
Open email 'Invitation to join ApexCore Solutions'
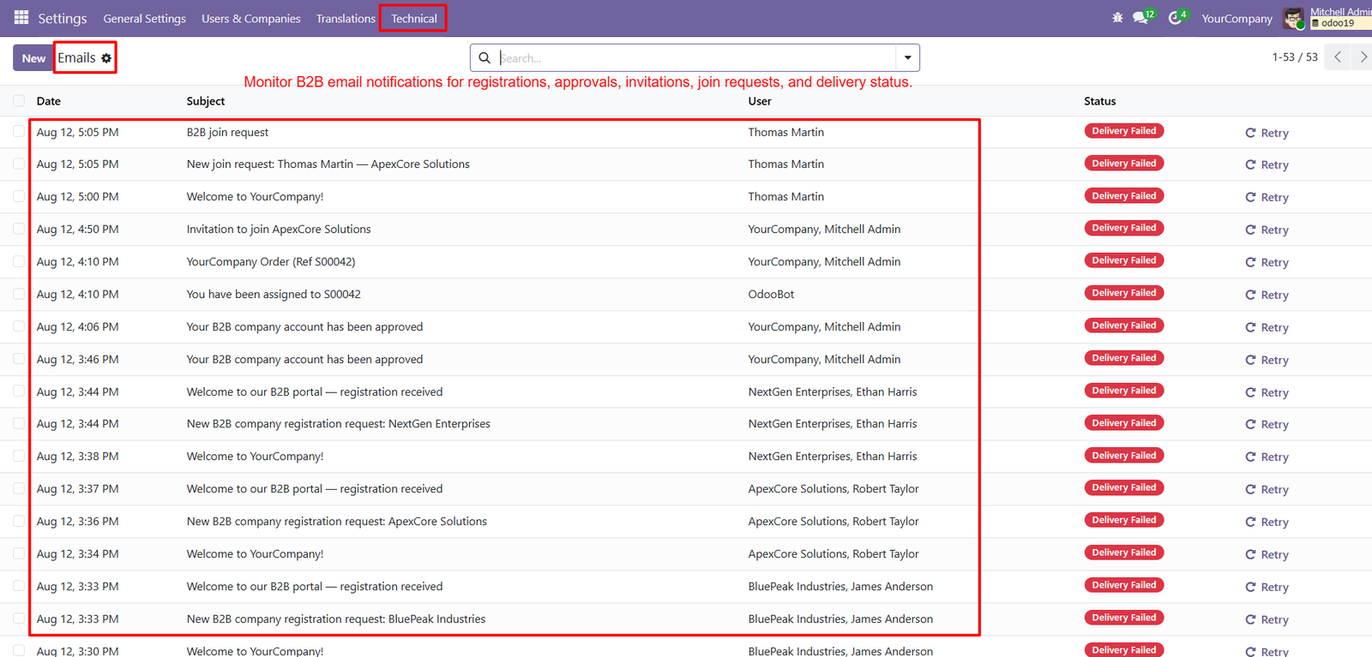coord(279,229)
